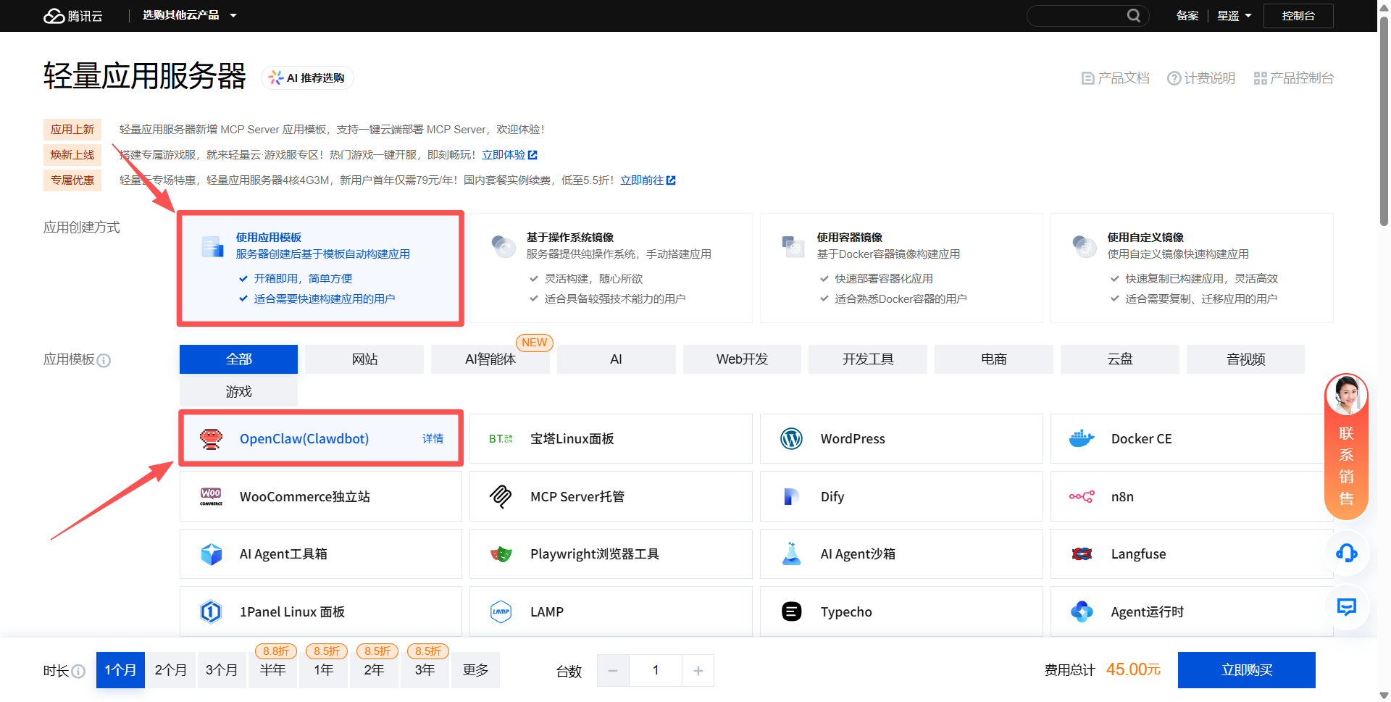Click the feedback chat bubble icon

[1346, 607]
